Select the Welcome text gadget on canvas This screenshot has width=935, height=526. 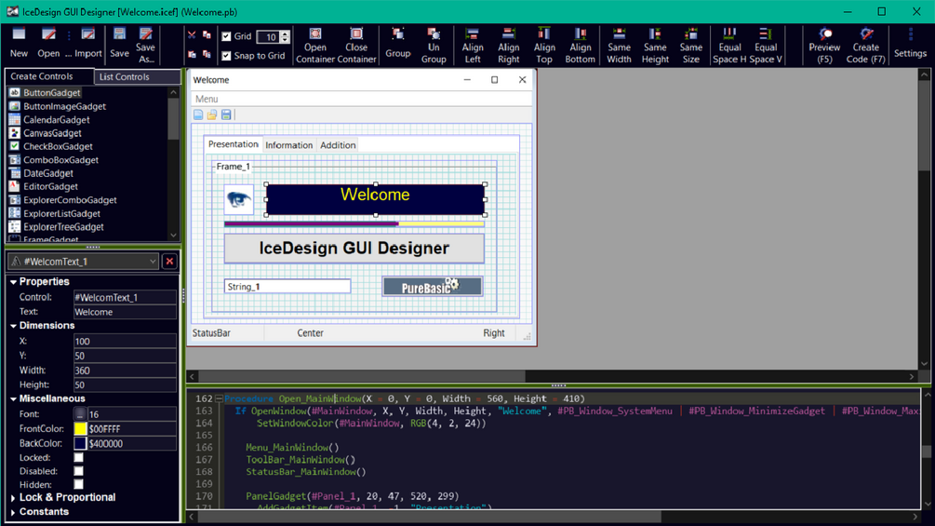[x=375, y=199]
